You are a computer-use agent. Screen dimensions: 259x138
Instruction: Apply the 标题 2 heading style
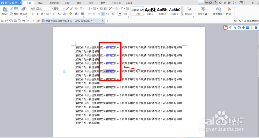162,11
